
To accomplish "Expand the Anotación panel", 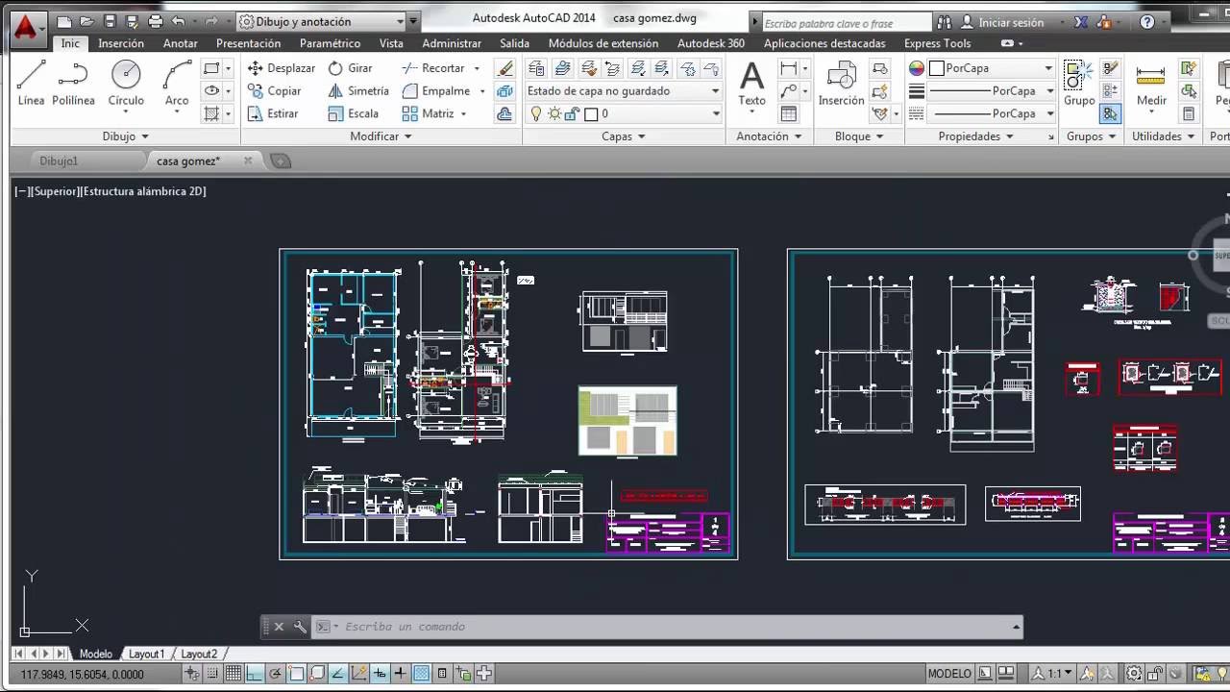I will [769, 136].
